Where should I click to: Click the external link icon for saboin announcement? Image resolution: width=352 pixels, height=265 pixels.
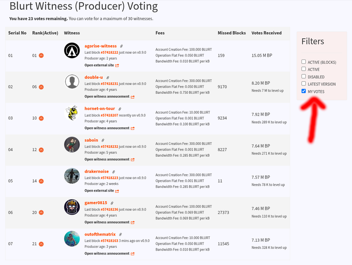pos(132,159)
